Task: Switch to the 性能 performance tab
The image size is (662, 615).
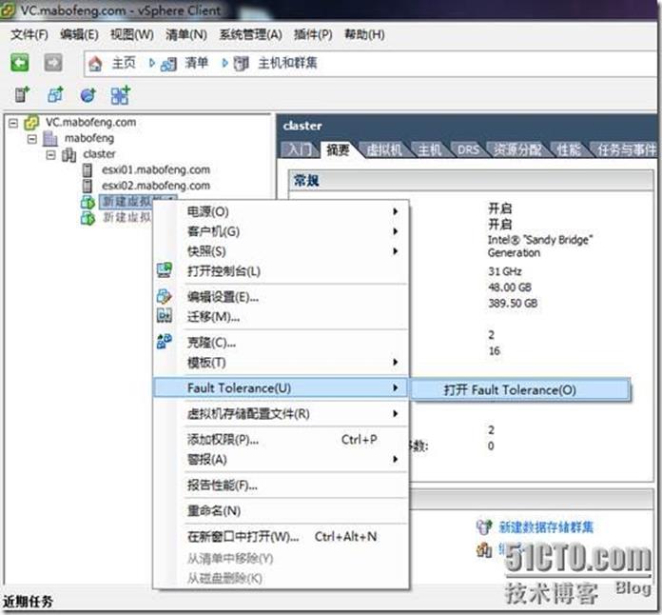Action: tap(568, 150)
